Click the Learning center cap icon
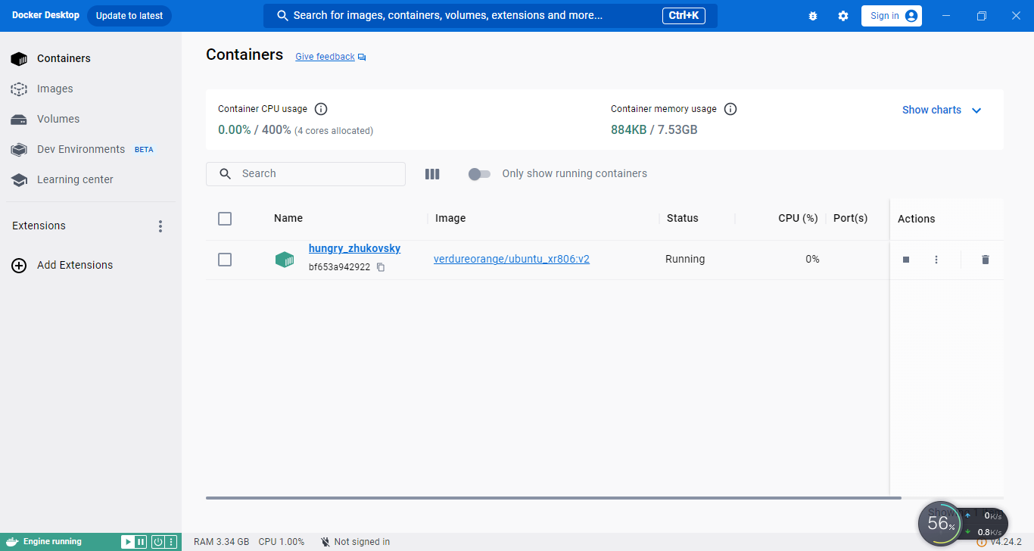Screen dimensions: 1034x551 [x=19, y=180]
